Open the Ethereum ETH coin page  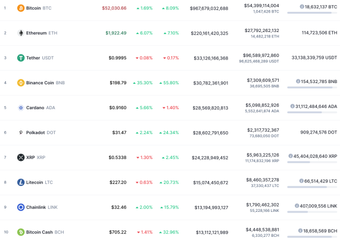(x=42, y=33)
